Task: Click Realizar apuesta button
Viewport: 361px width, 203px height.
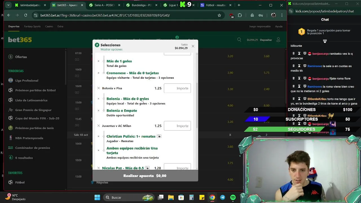Action: [145, 176]
